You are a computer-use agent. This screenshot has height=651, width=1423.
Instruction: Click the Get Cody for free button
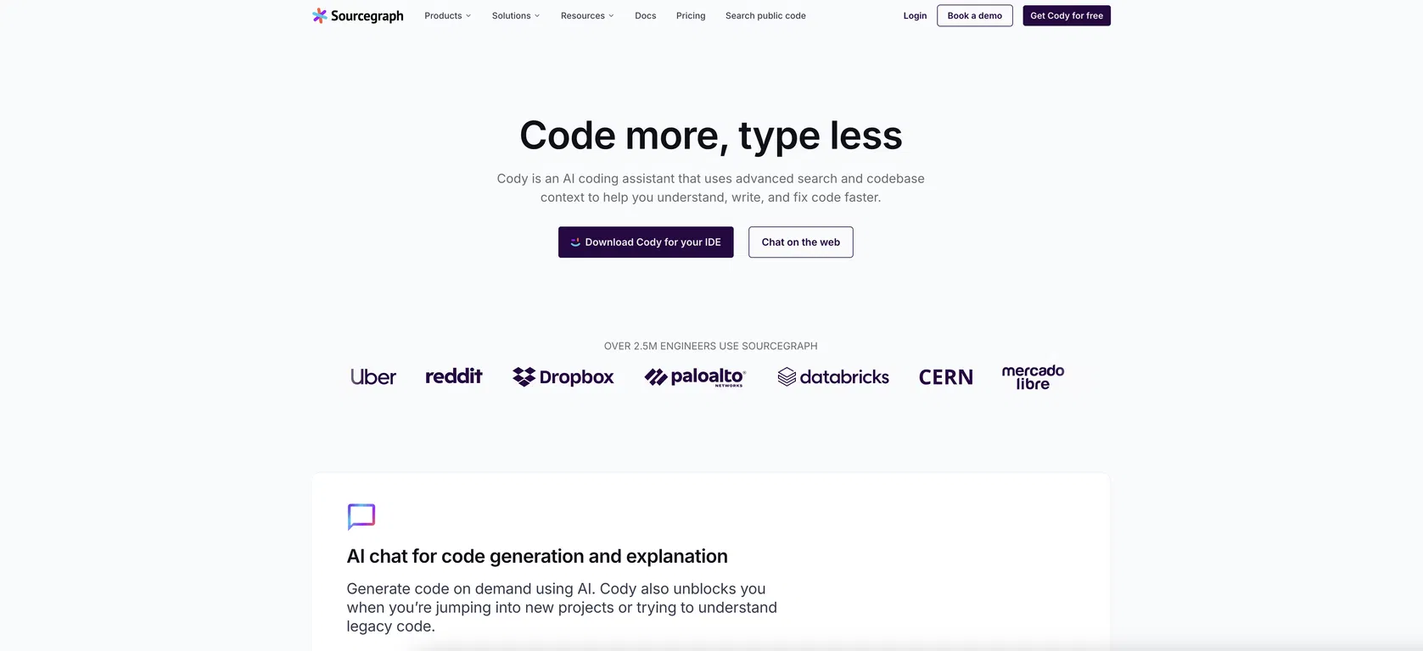1067,16
